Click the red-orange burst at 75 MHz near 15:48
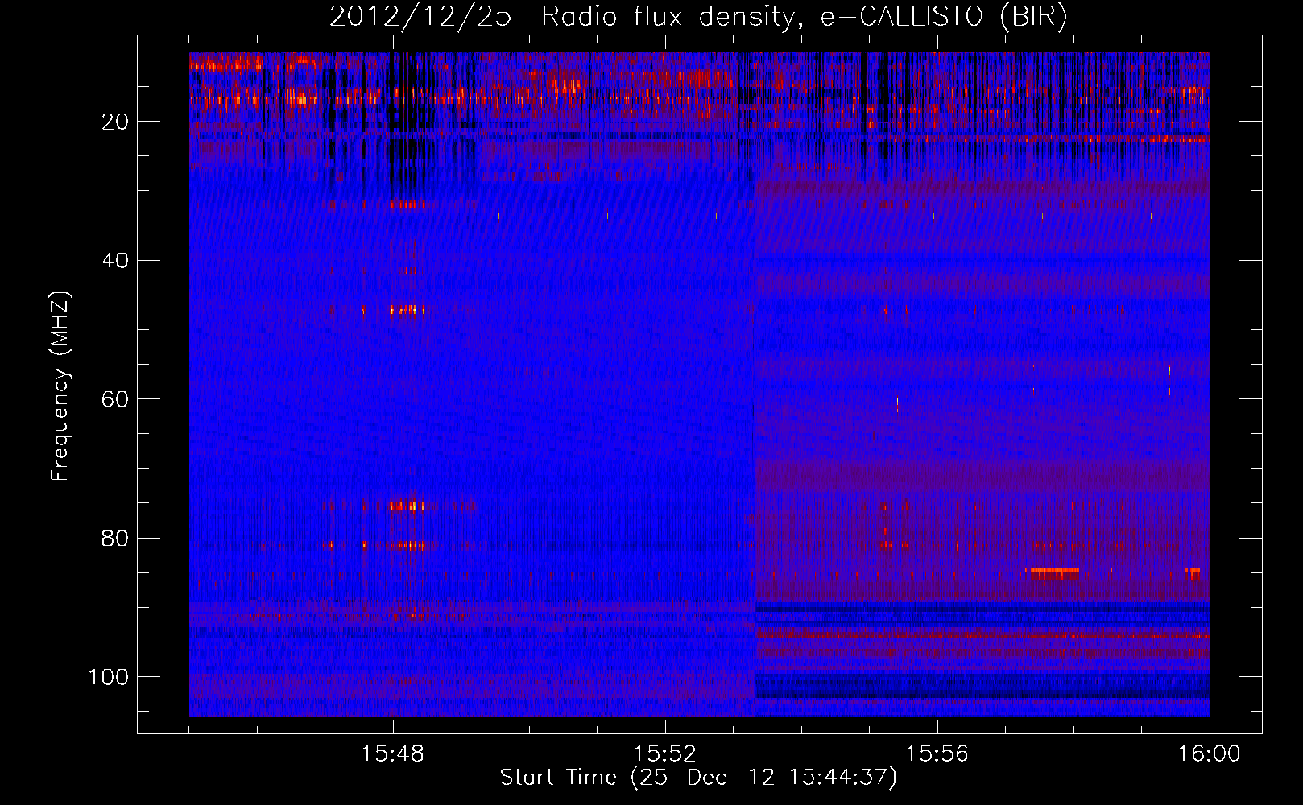This screenshot has width=1303, height=805. coord(407,506)
